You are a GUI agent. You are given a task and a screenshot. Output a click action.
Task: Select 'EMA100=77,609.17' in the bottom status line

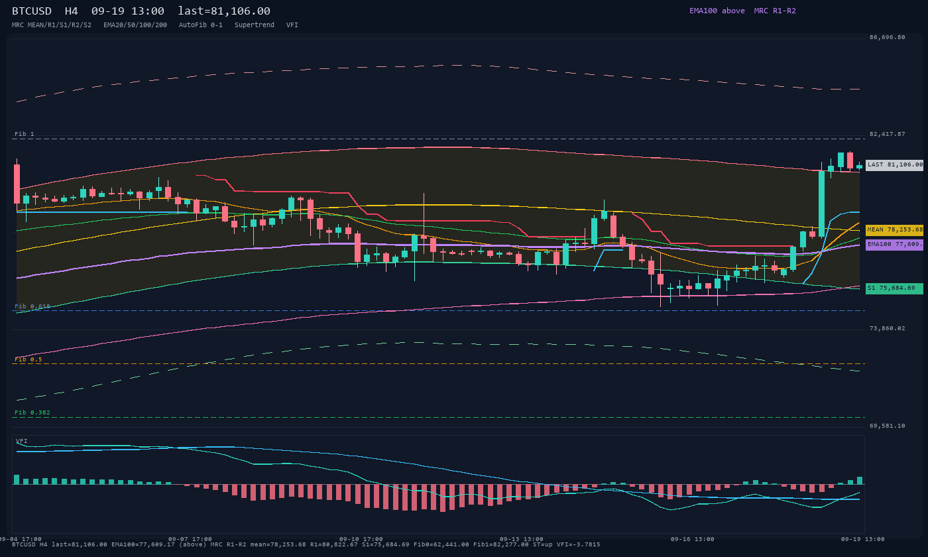coord(143,544)
